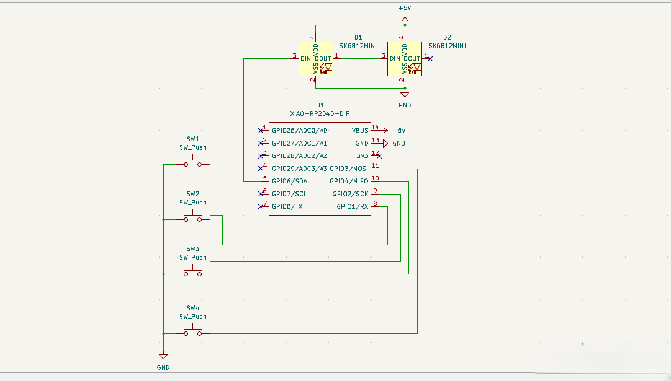Viewport: 671px width, 381px height.
Task: Toggle the no-connect flag on the 3V3 pin
Action: pyautogui.click(x=381, y=155)
